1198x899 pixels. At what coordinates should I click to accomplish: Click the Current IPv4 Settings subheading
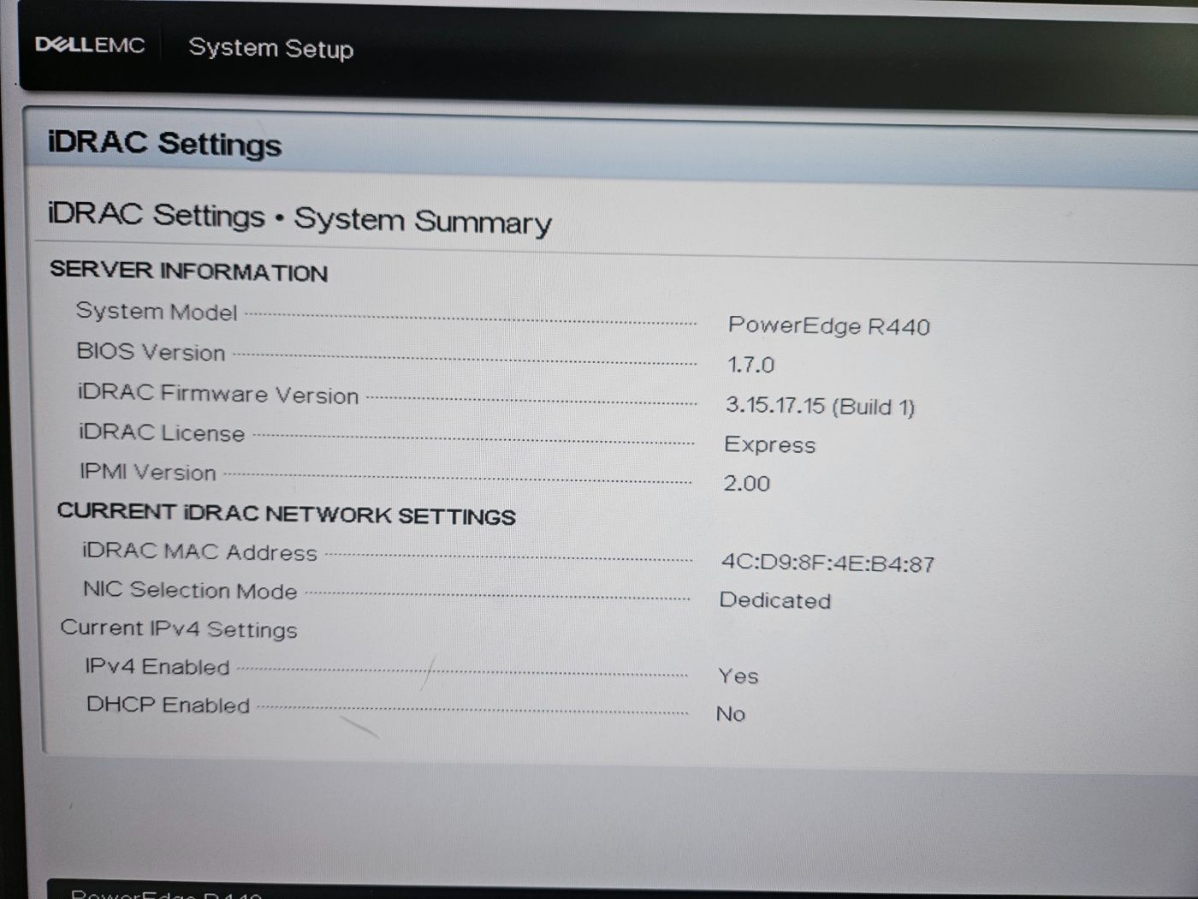(179, 628)
